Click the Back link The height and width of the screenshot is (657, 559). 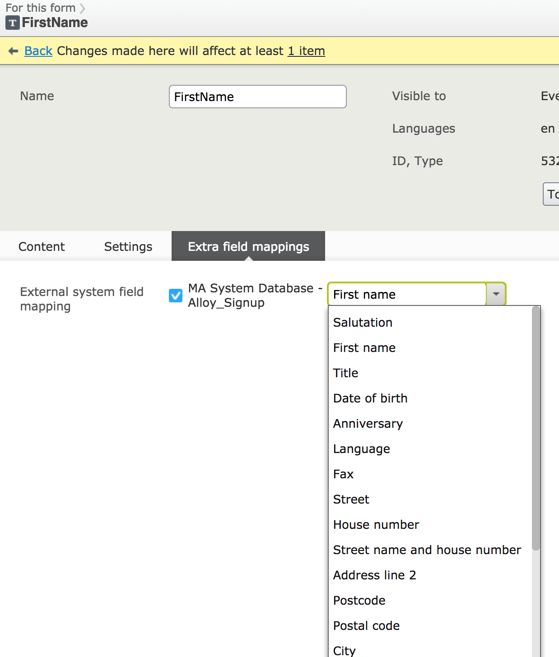coord(38,51)
